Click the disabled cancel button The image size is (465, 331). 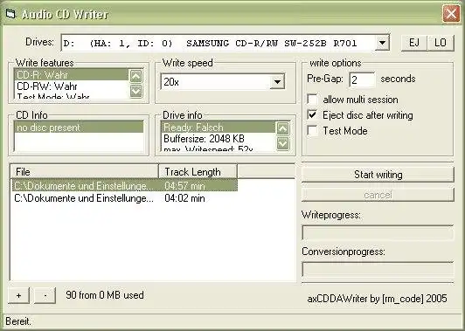coord(378,195)
